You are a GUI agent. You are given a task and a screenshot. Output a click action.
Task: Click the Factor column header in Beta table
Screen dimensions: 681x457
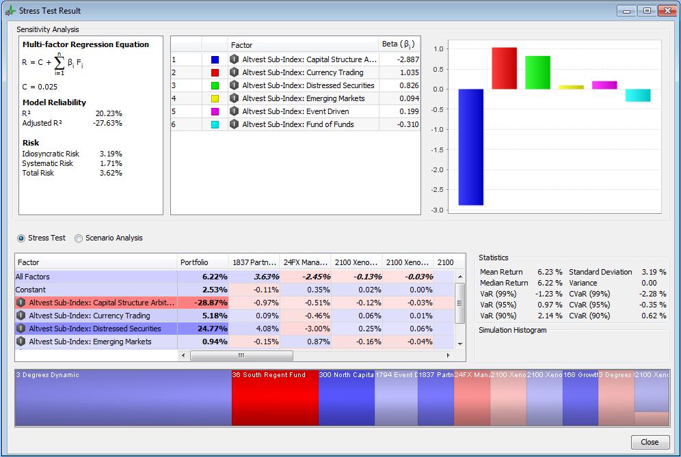pyautogui.click(x=303, y=44)
